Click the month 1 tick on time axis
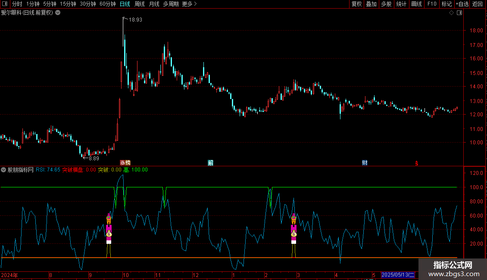The image size is (487, 280). point(233,275)
